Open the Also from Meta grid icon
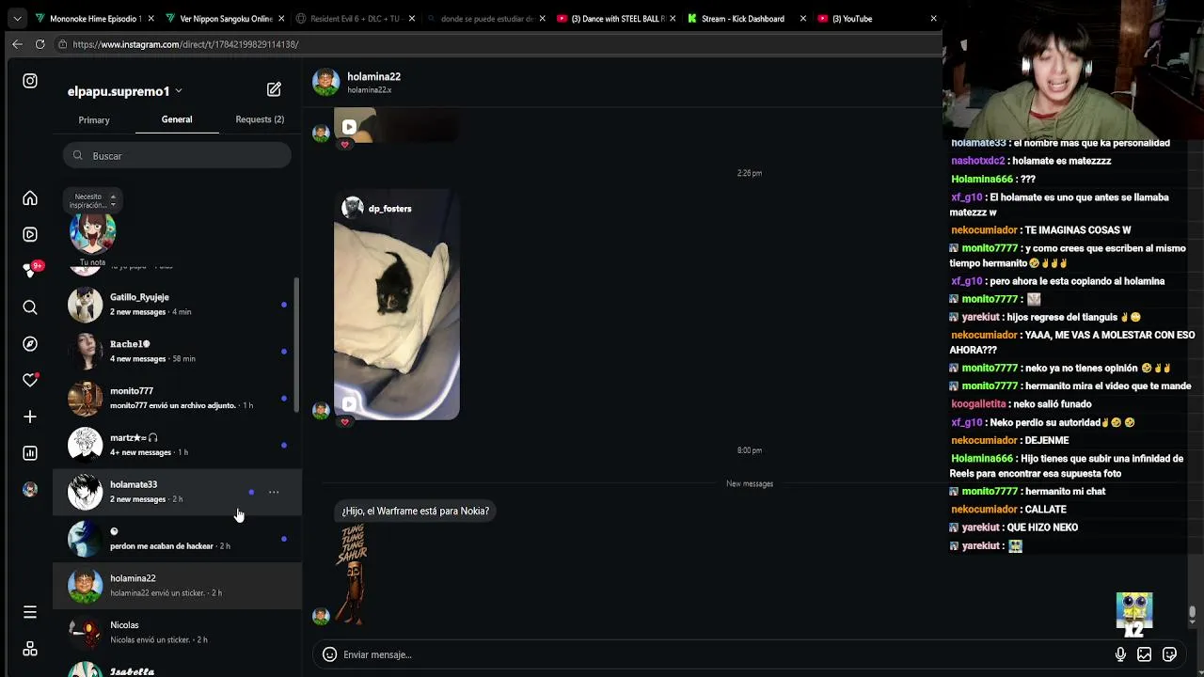 (30, 649)
